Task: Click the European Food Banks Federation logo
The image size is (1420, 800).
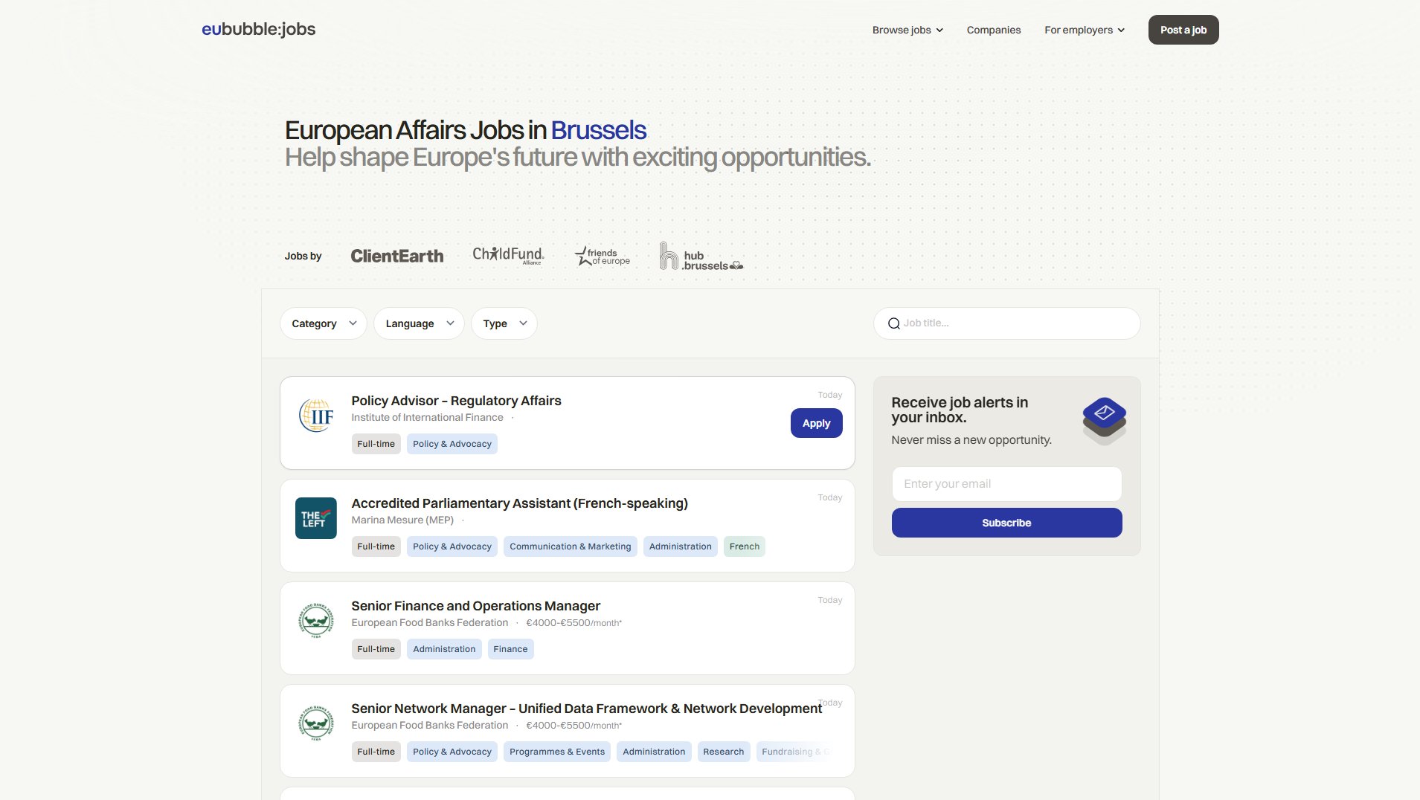Action: [x=315, y=620]
